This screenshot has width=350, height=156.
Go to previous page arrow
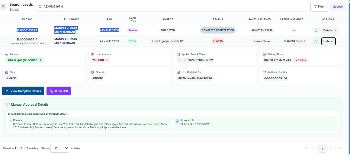(314, 148)
